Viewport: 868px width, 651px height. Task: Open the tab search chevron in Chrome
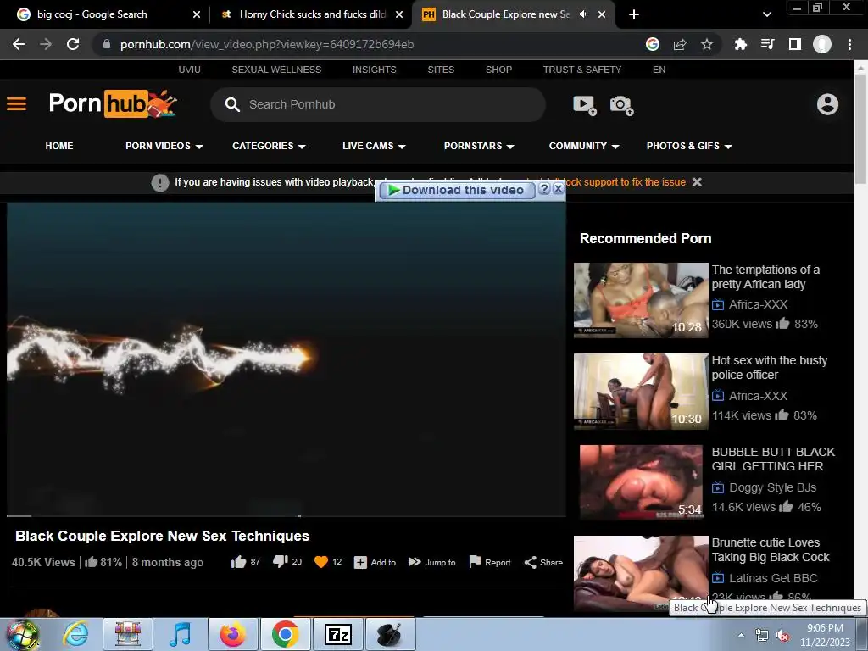tap(766, 14)
